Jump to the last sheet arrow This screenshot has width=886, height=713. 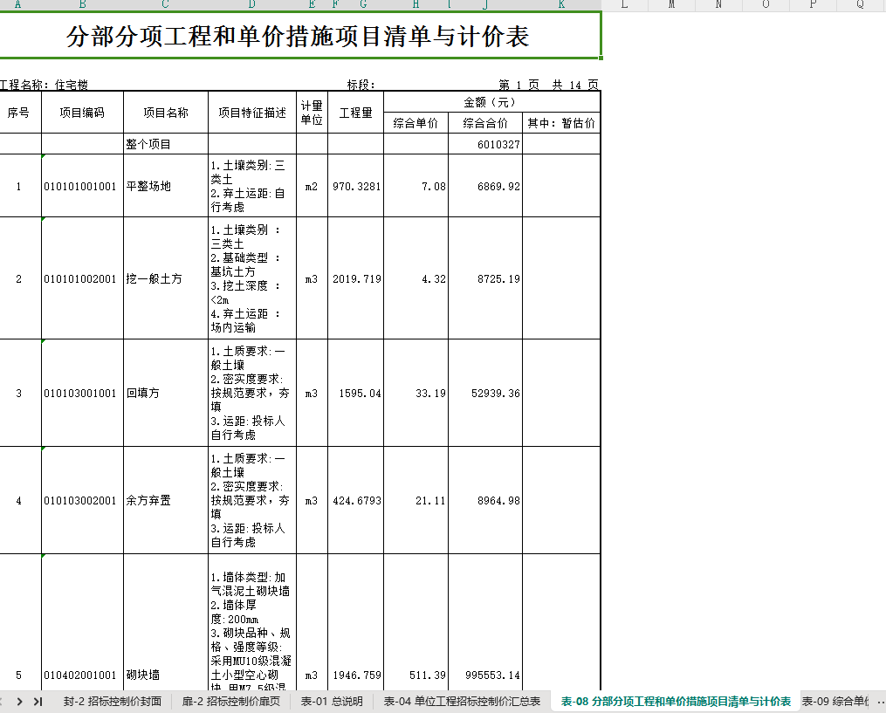click(38, 702)
